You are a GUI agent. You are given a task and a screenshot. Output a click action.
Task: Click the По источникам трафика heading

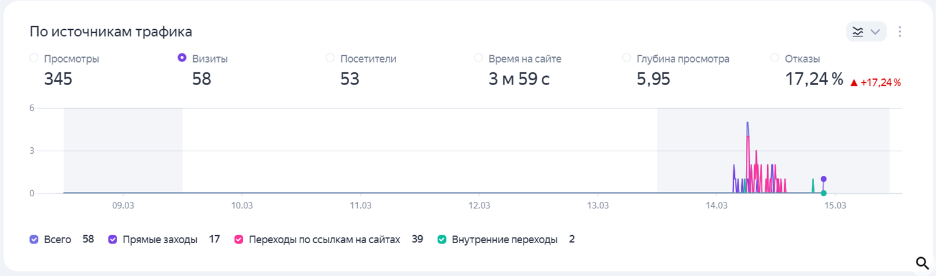click(x=111, y=32)
